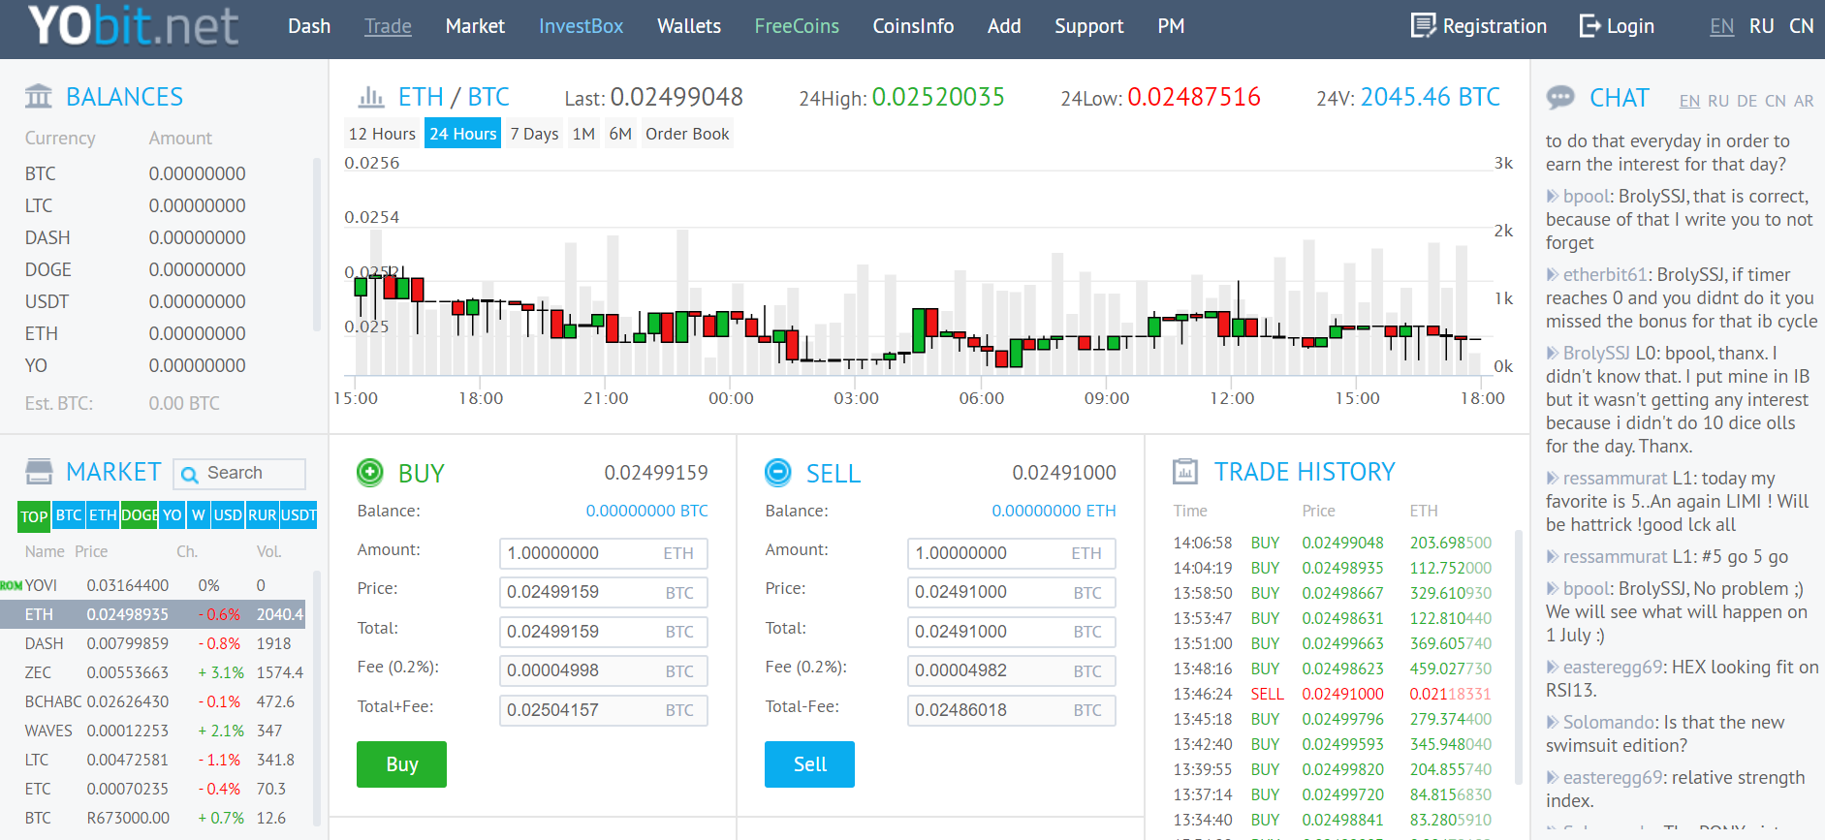Image resolution: width=1825 pixels, height=840 pixels.
Task: Open the Wallets menu item
Action: coord(689,26)
